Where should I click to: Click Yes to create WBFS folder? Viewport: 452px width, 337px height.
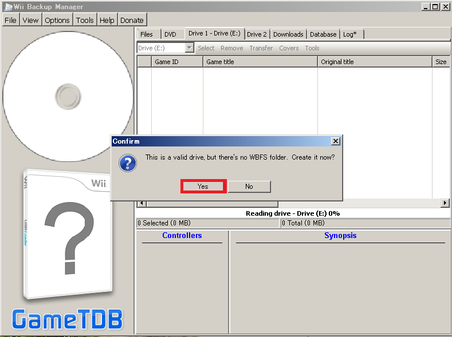(x=203, y=186)
